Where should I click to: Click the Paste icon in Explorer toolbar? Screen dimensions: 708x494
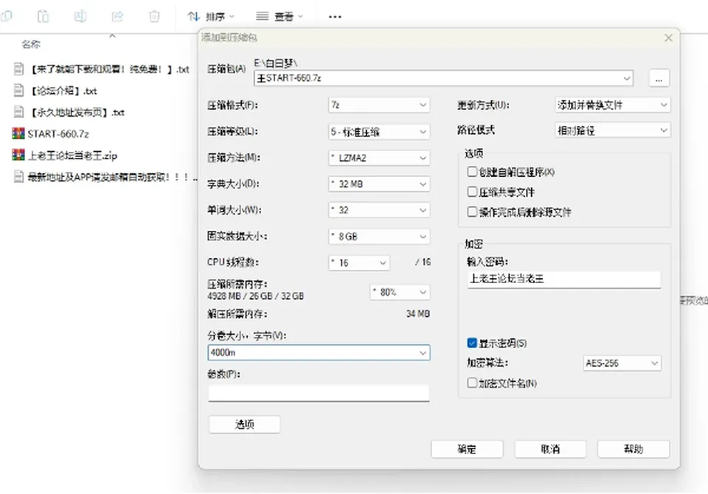pyautogui.click(x=43, y=17)
